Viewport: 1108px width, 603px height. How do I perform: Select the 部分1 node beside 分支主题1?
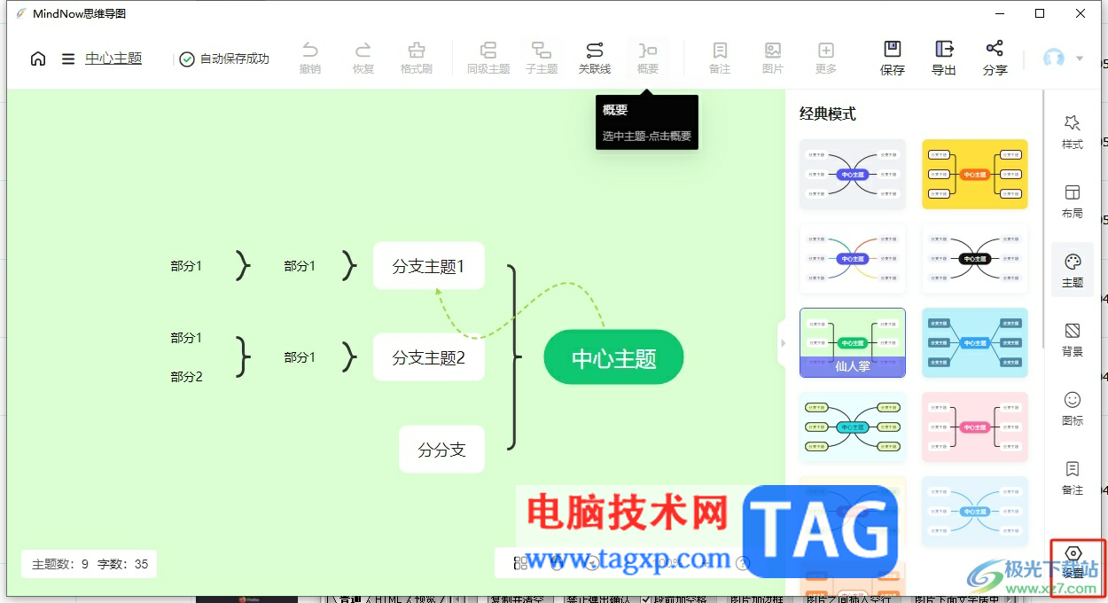(300, 265)
